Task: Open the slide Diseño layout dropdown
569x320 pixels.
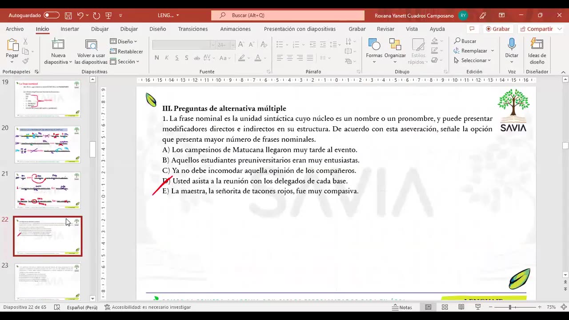Action: click(x=124, y=41)
